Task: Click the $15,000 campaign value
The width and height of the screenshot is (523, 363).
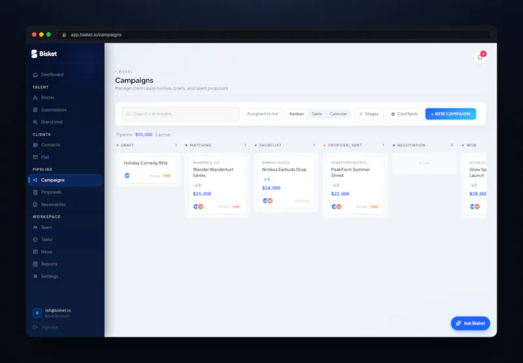Action: [x=202, y=194]
